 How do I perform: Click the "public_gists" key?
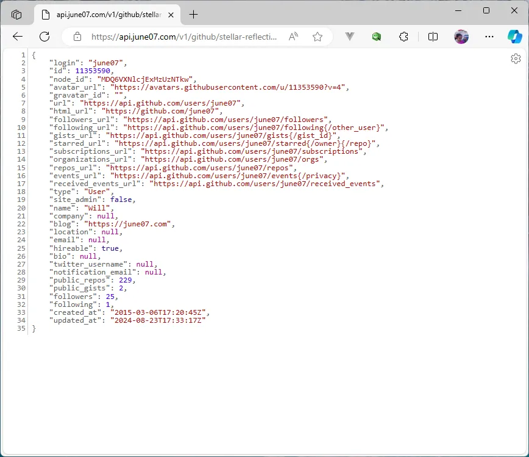click(80, 288)
